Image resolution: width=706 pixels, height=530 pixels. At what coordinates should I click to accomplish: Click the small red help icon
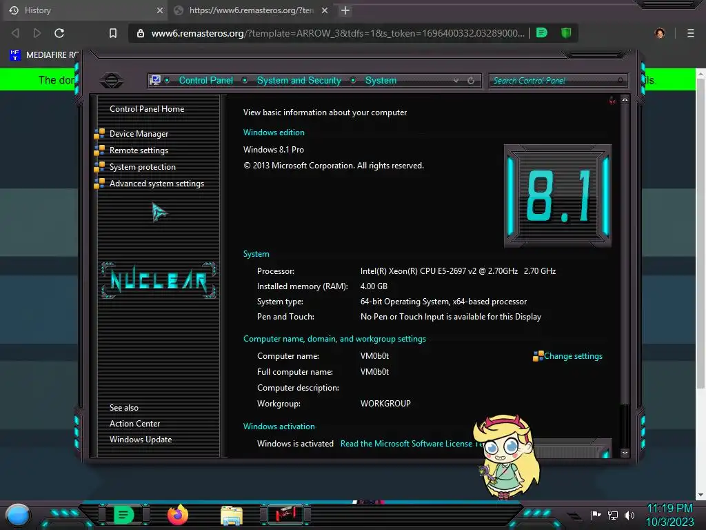coord(612,100)
